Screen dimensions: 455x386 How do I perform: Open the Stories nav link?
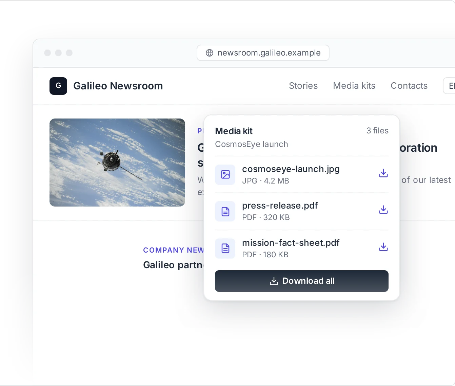pyautogui.click(x=303, y=86)
